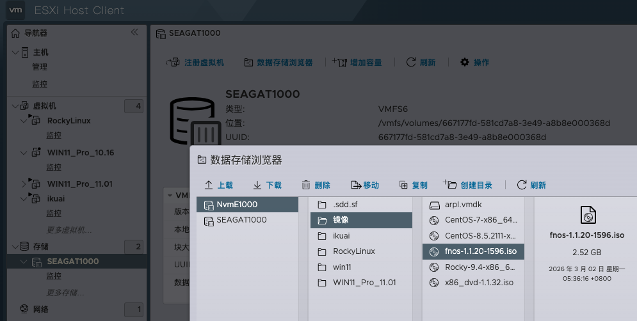This screenshot has height=321, width=637.
Task: Click the arpl.vmdk disk icon
Action: click(x=434, y=205)
